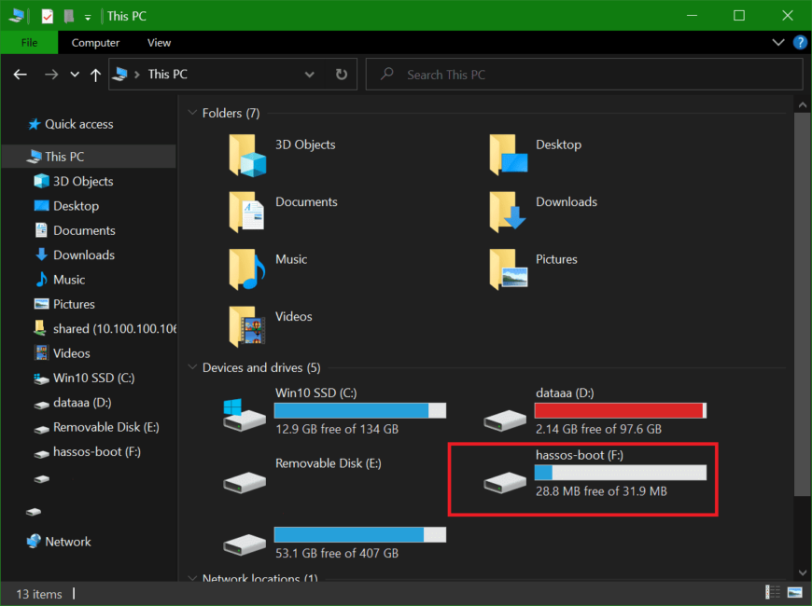
Task: Click the Removable Disk (E:) in sidebar
Action: point(105,427)
